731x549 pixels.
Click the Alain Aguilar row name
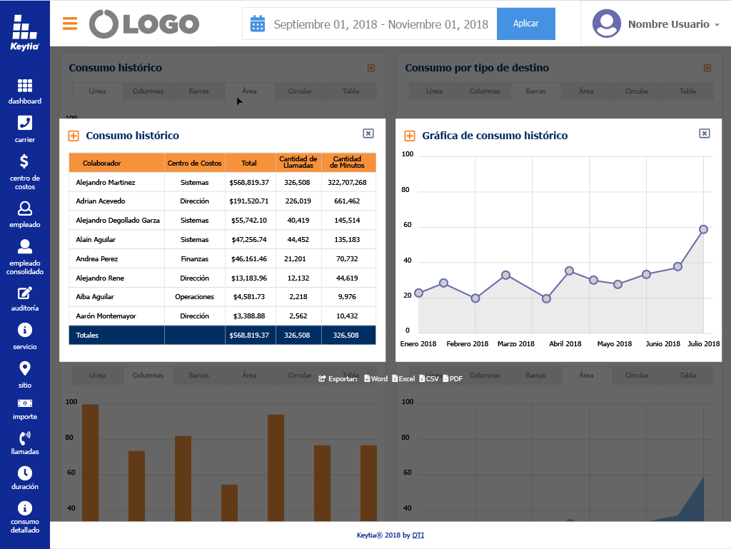tap(96, 240)
